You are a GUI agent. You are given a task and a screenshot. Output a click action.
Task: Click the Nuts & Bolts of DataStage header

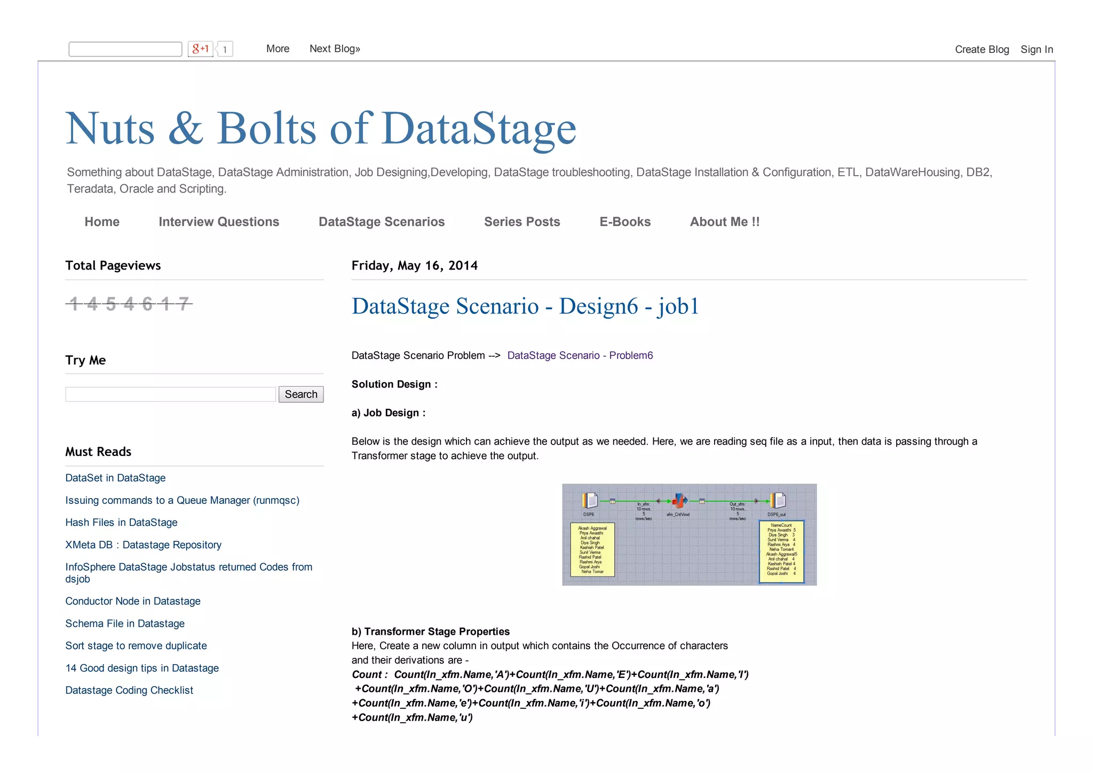(x=320, y=129)
